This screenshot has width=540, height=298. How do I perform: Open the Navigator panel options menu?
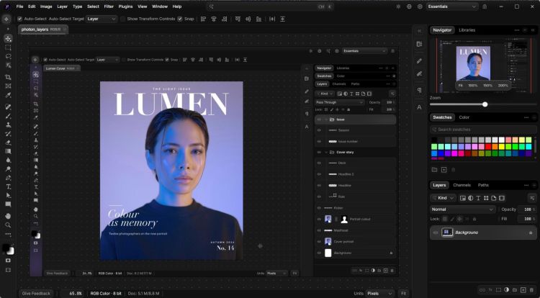[x=517, y=30]
